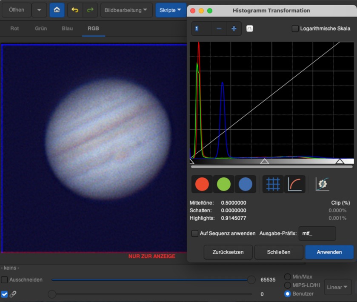This screenshot has width=357, height=302.
Task: Increase histogram zoom with the plus button
Action: 234,28
